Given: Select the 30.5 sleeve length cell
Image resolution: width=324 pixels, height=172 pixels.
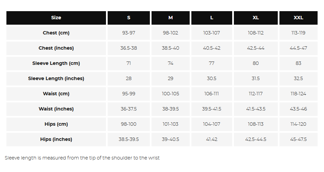Looking at the screenshot, I should [212, 79].
